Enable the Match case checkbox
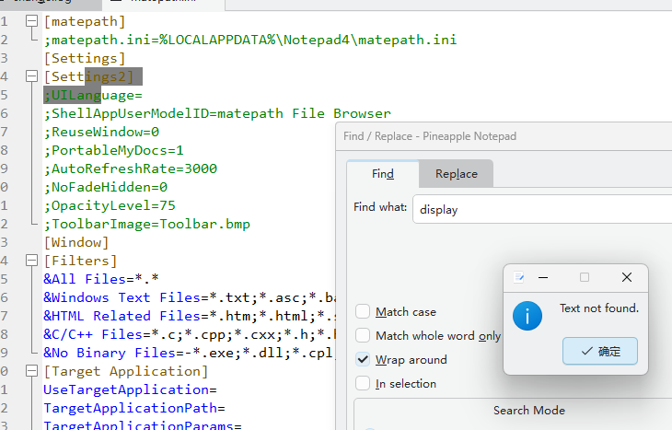Screen dimensions: 672x430 click(x=364, y=312)
